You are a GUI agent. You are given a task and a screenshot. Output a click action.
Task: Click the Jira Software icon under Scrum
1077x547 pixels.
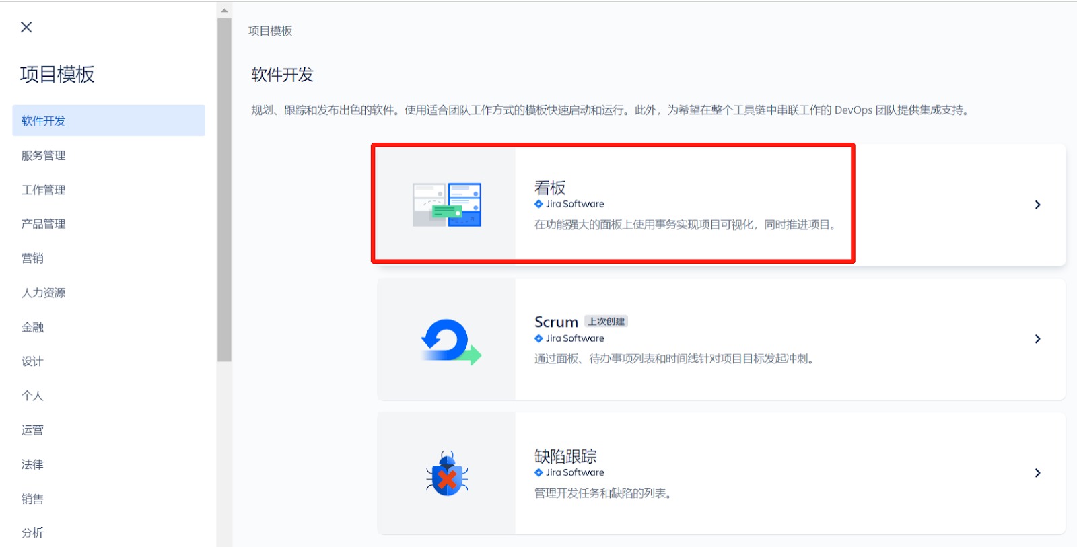coord(538,338)
